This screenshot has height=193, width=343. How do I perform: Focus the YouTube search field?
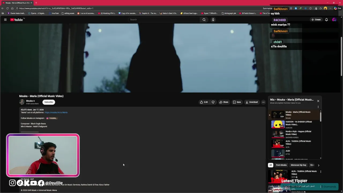point(164,20)
